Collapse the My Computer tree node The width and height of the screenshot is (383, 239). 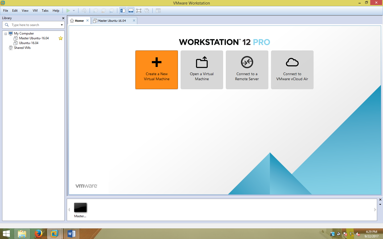6,34
